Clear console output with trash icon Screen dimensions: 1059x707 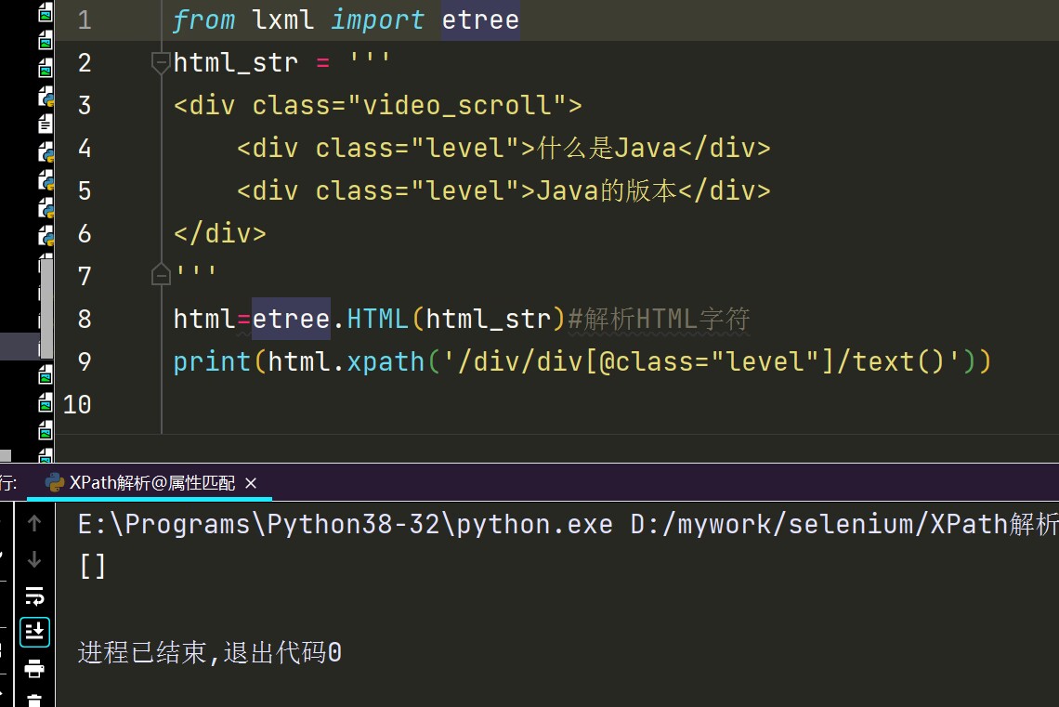(34, 700)
